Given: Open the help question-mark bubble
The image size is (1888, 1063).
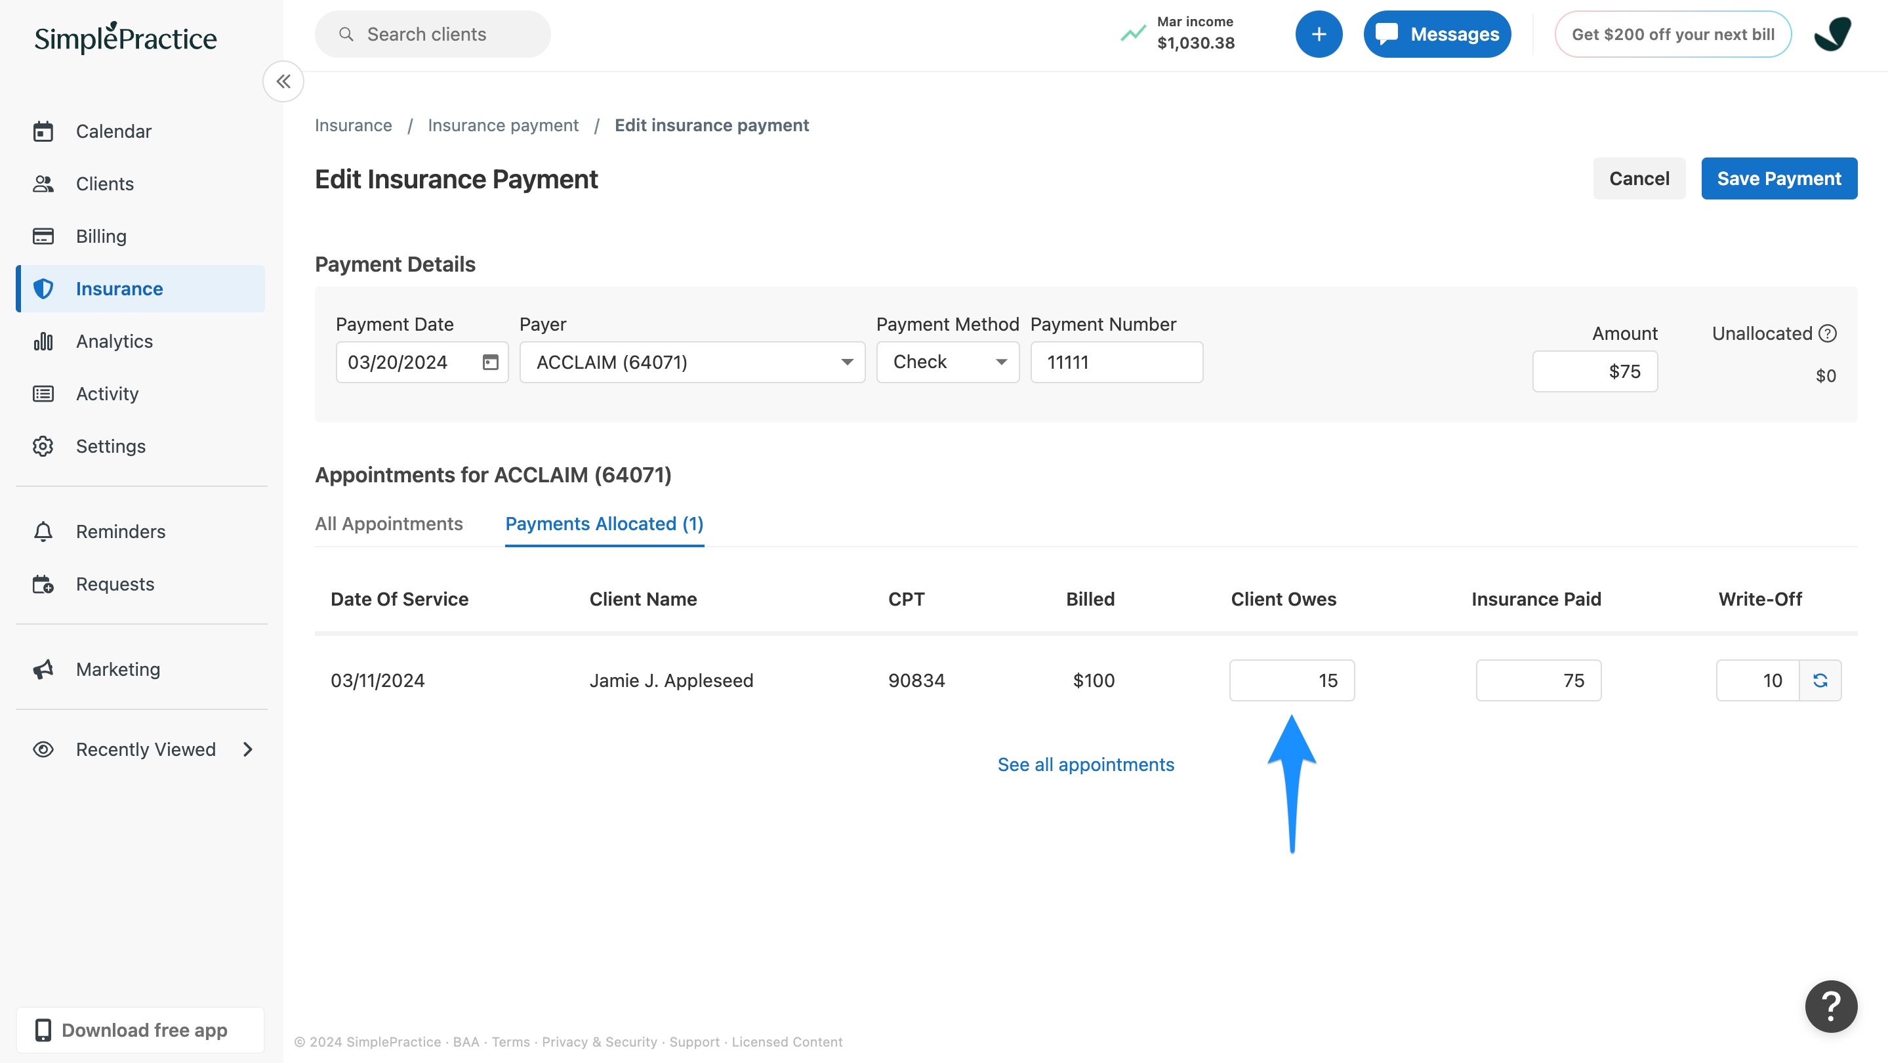Looking at the screenshot, I should (x=1831, y=1007).
